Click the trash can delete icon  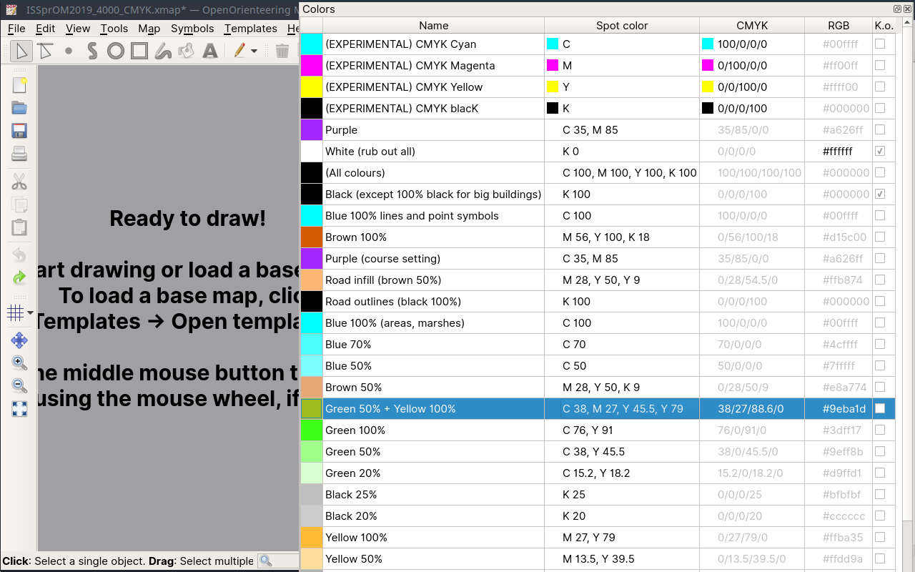pyautogui.click(x=282, y=51)
